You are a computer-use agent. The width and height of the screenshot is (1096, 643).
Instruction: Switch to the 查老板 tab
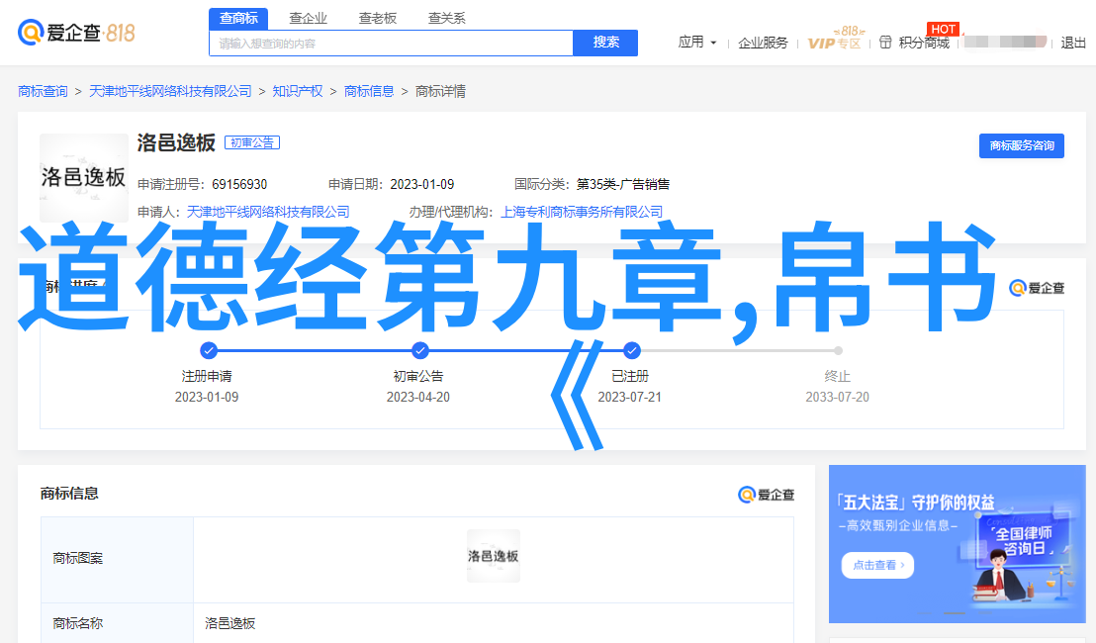click(378, 18)
